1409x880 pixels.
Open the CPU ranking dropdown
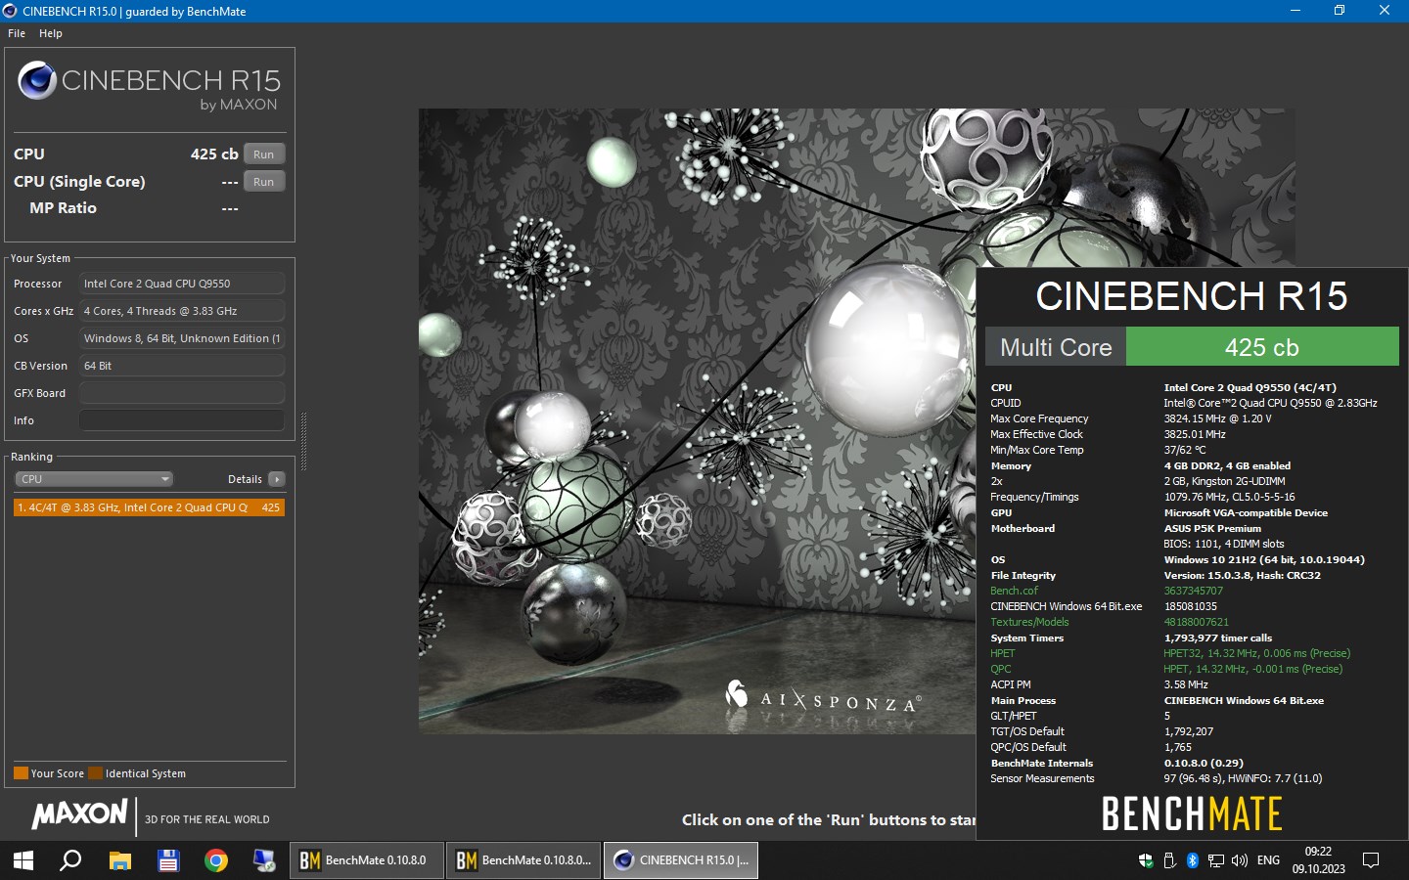94,479
